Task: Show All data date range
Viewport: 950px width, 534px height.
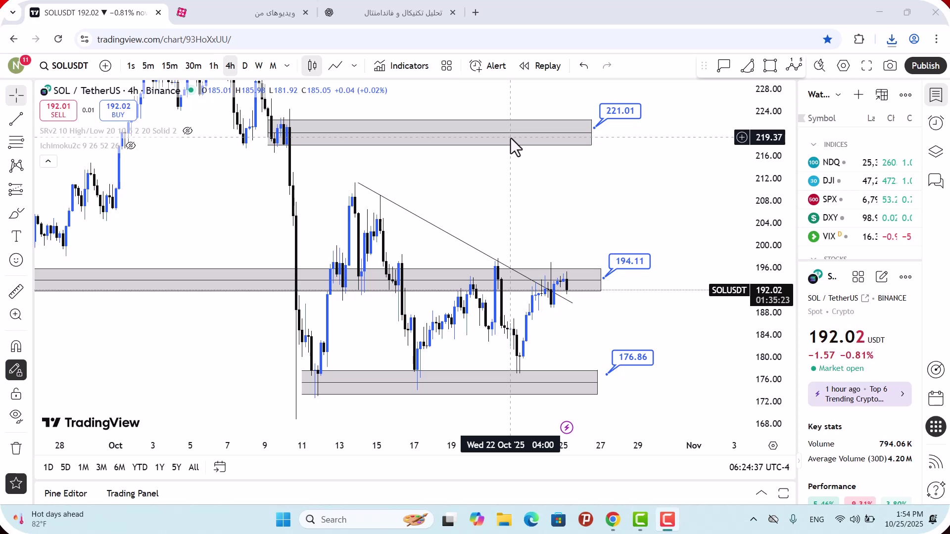Action: click(194, 467)
